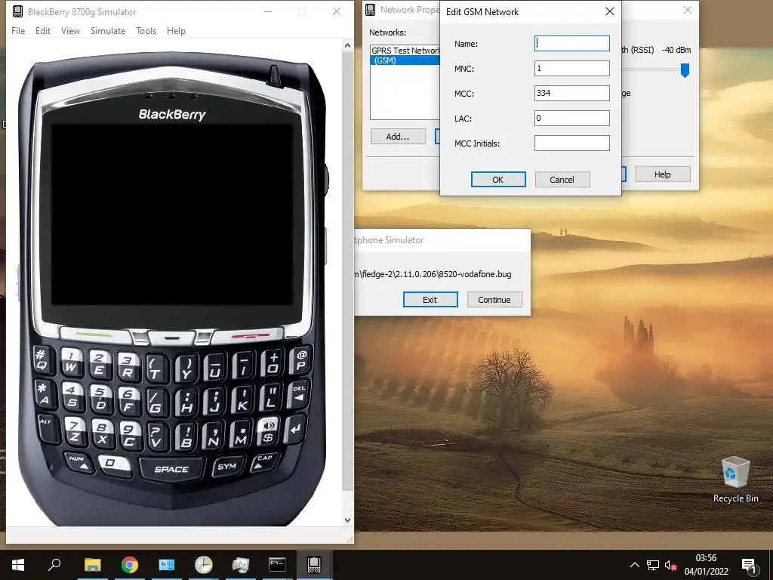Click the center menu key below the screen
Screen dimensions: 773x580
coord(171,338)
